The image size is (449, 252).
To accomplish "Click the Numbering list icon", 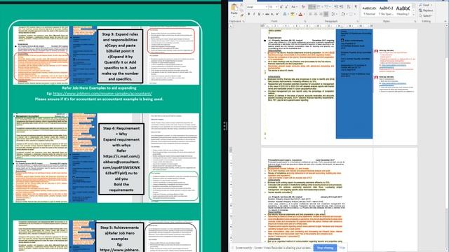I will pyautogui.click(x=319, y=6).
